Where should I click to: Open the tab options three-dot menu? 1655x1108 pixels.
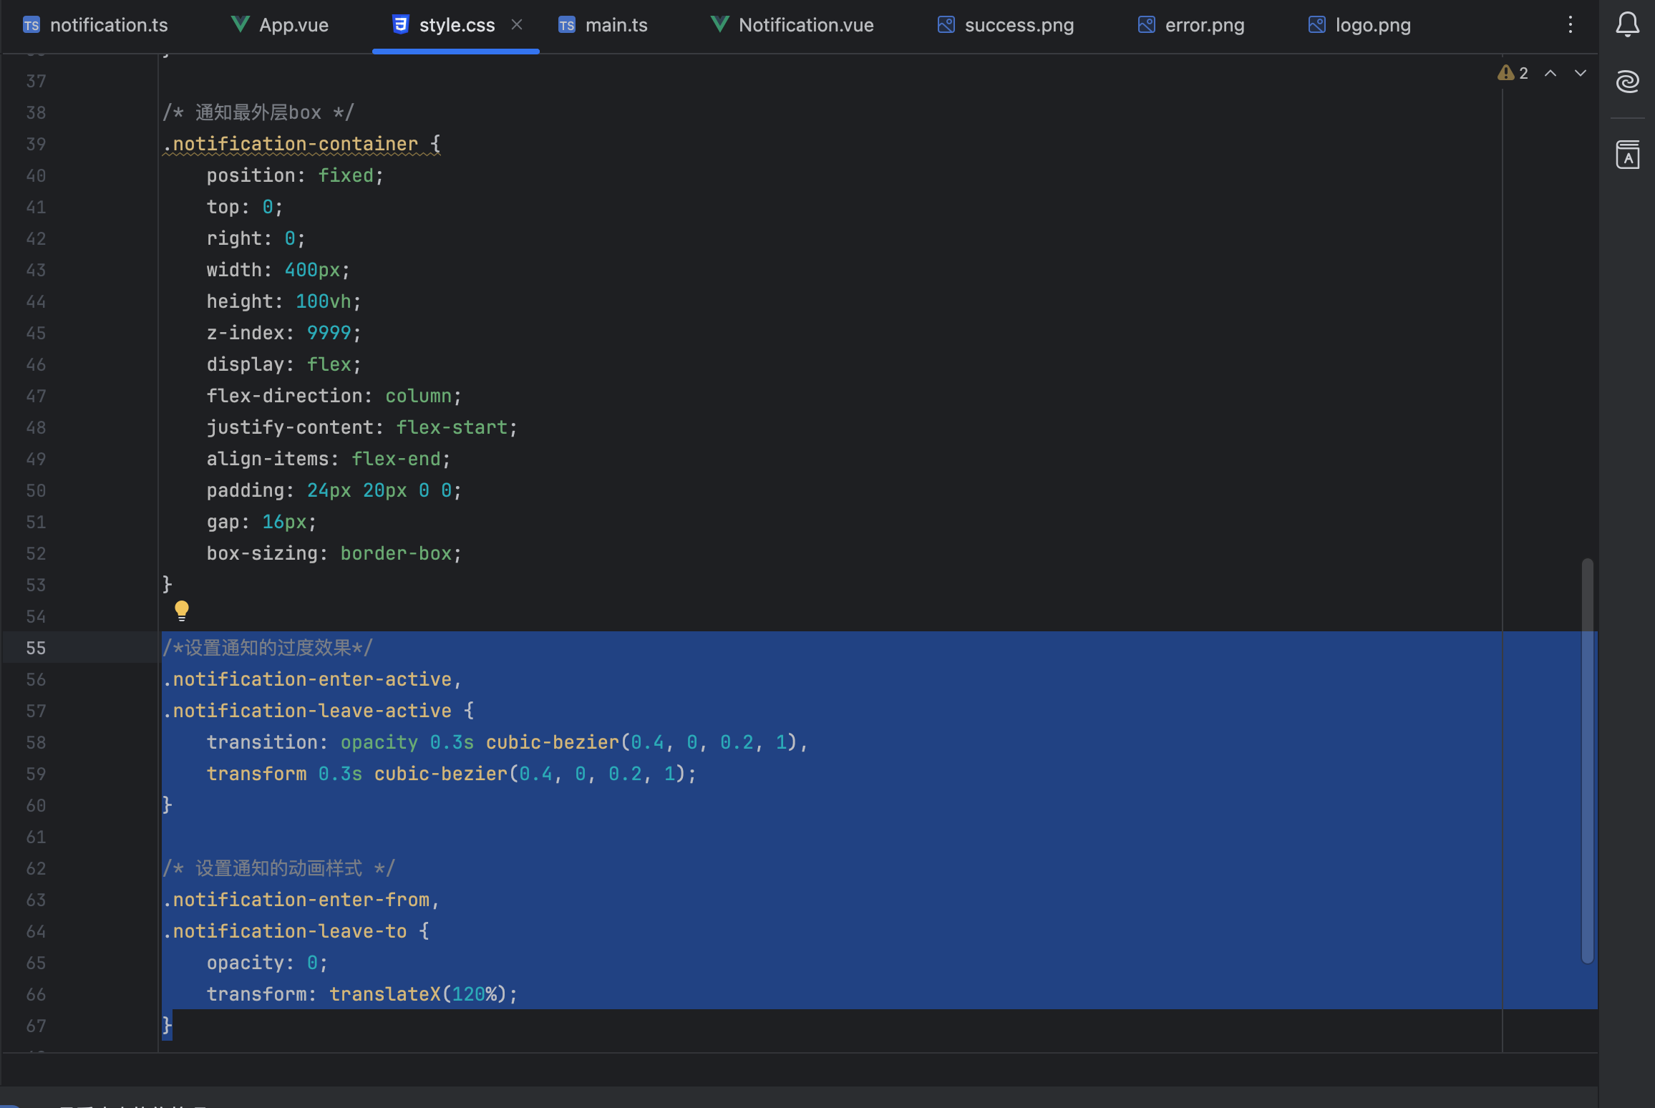click(1571, 24)
